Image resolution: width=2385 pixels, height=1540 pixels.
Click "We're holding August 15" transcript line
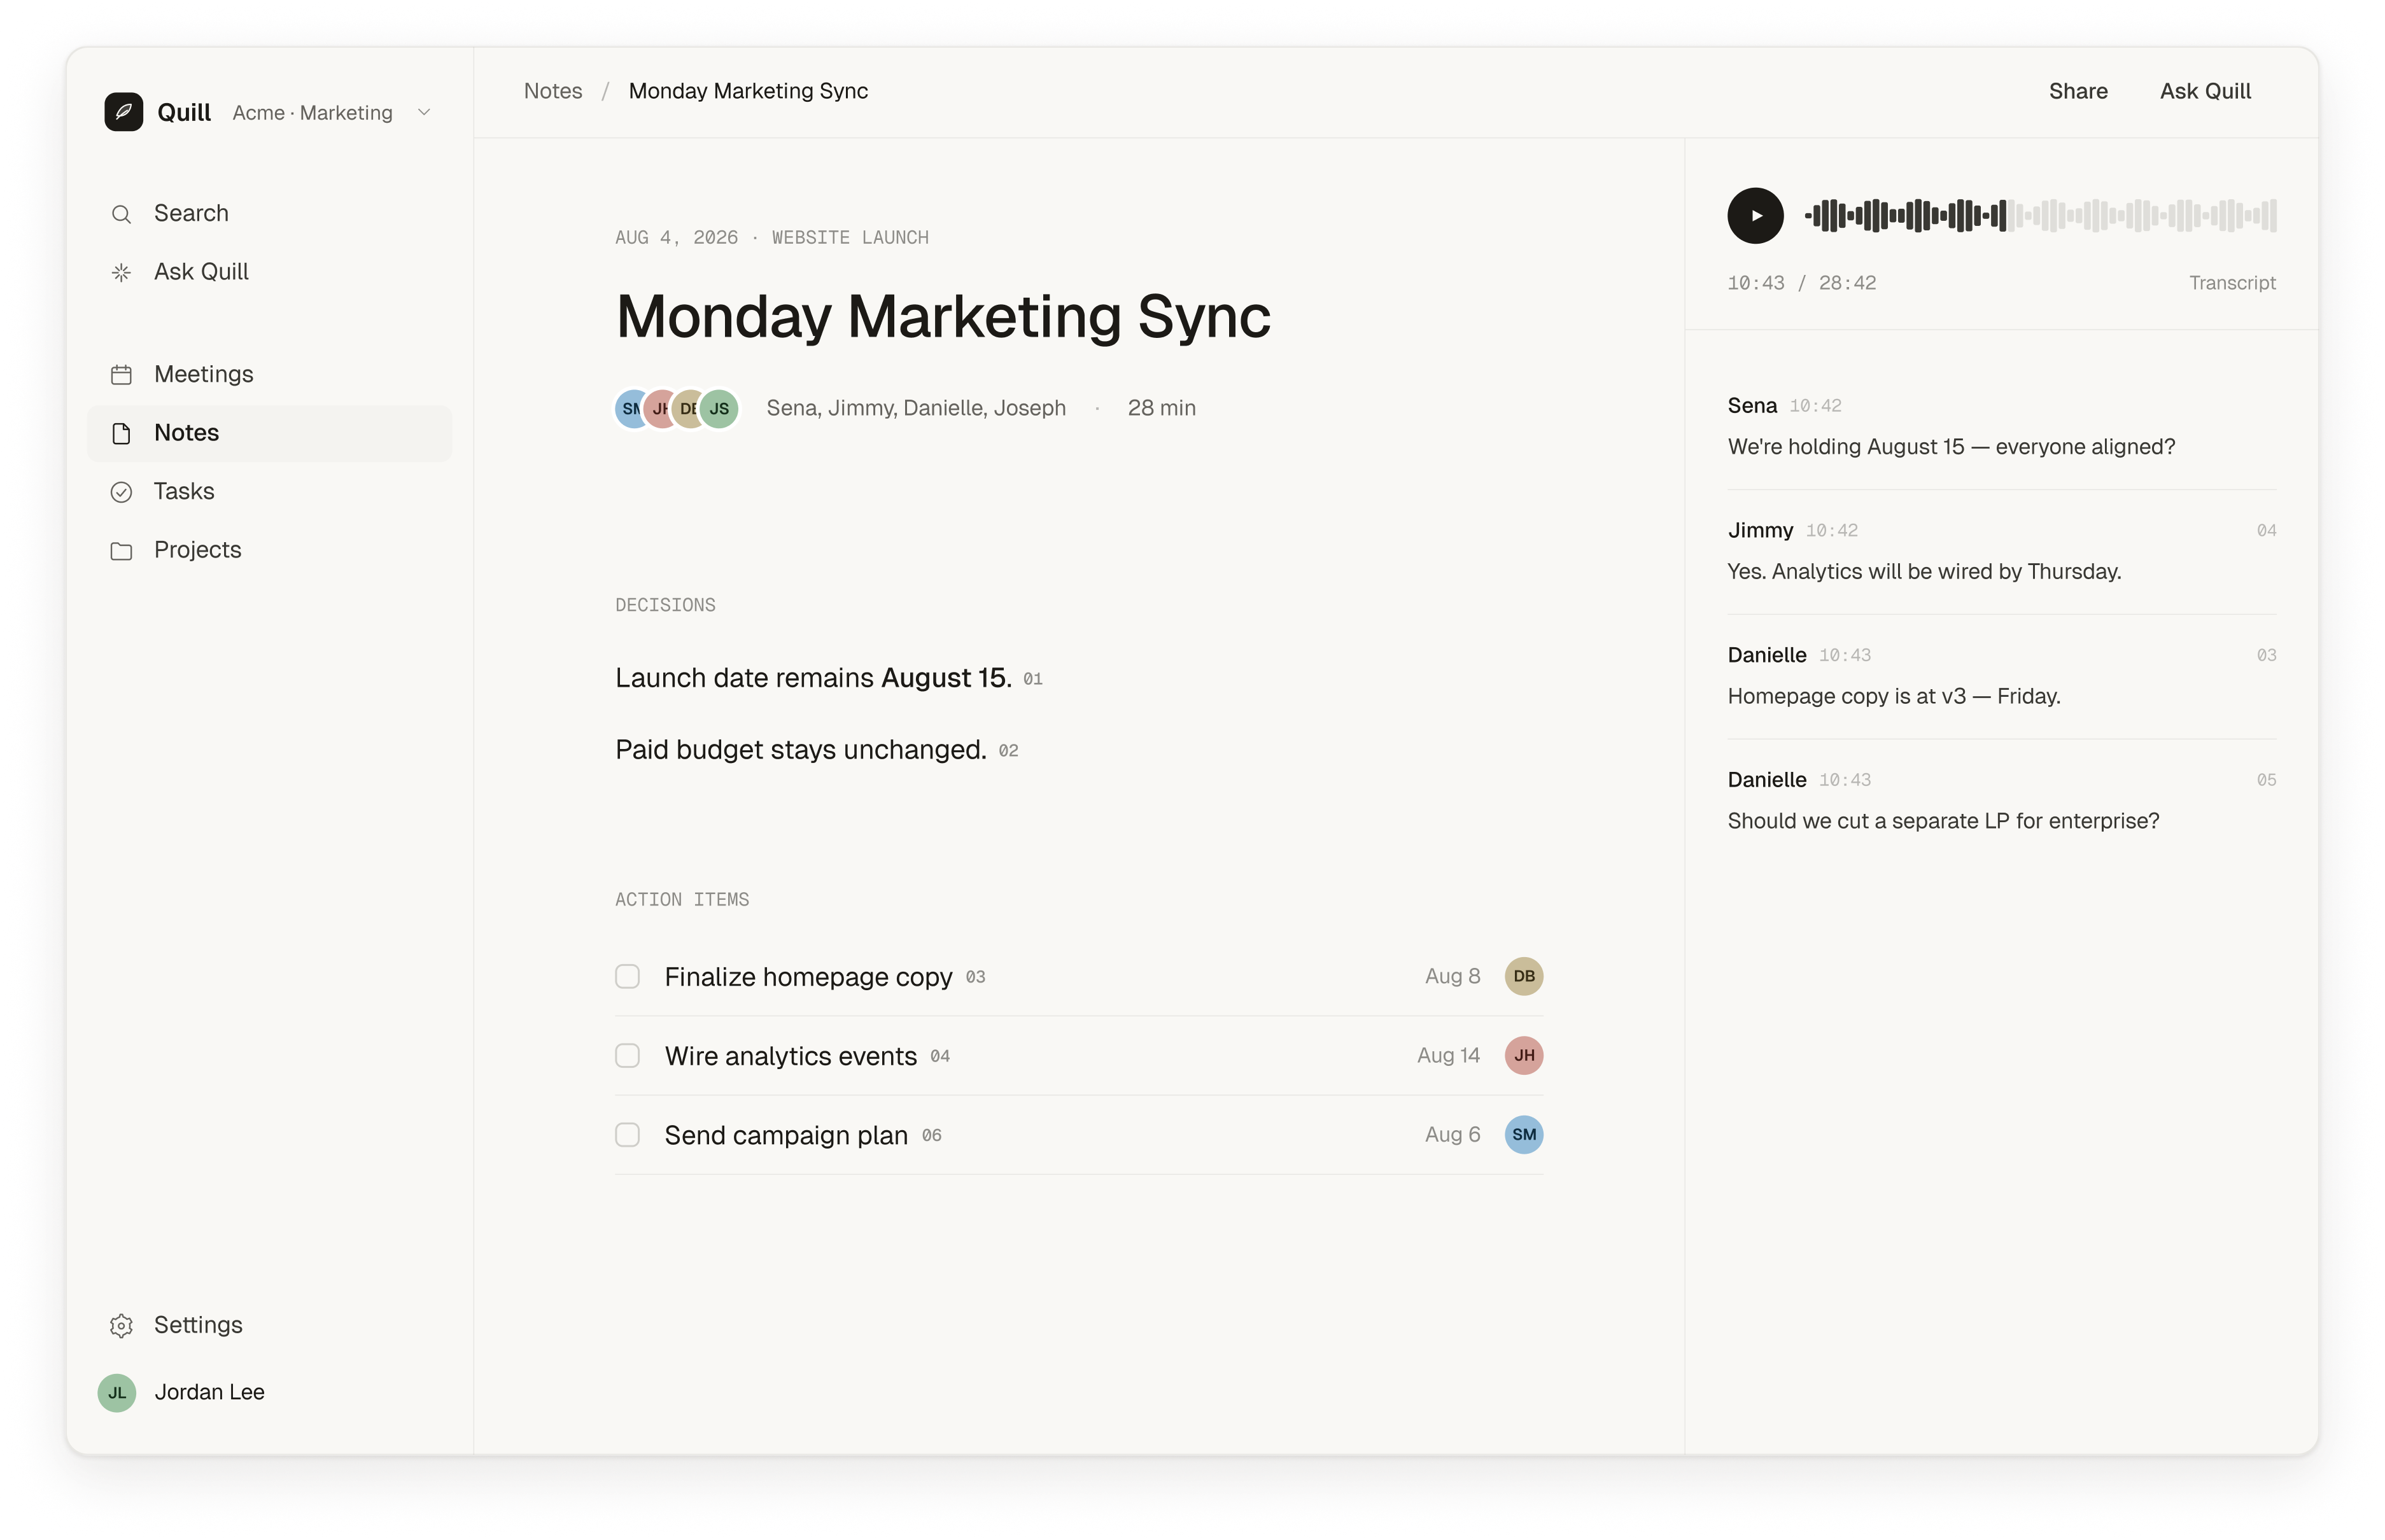pos(1950,447)
